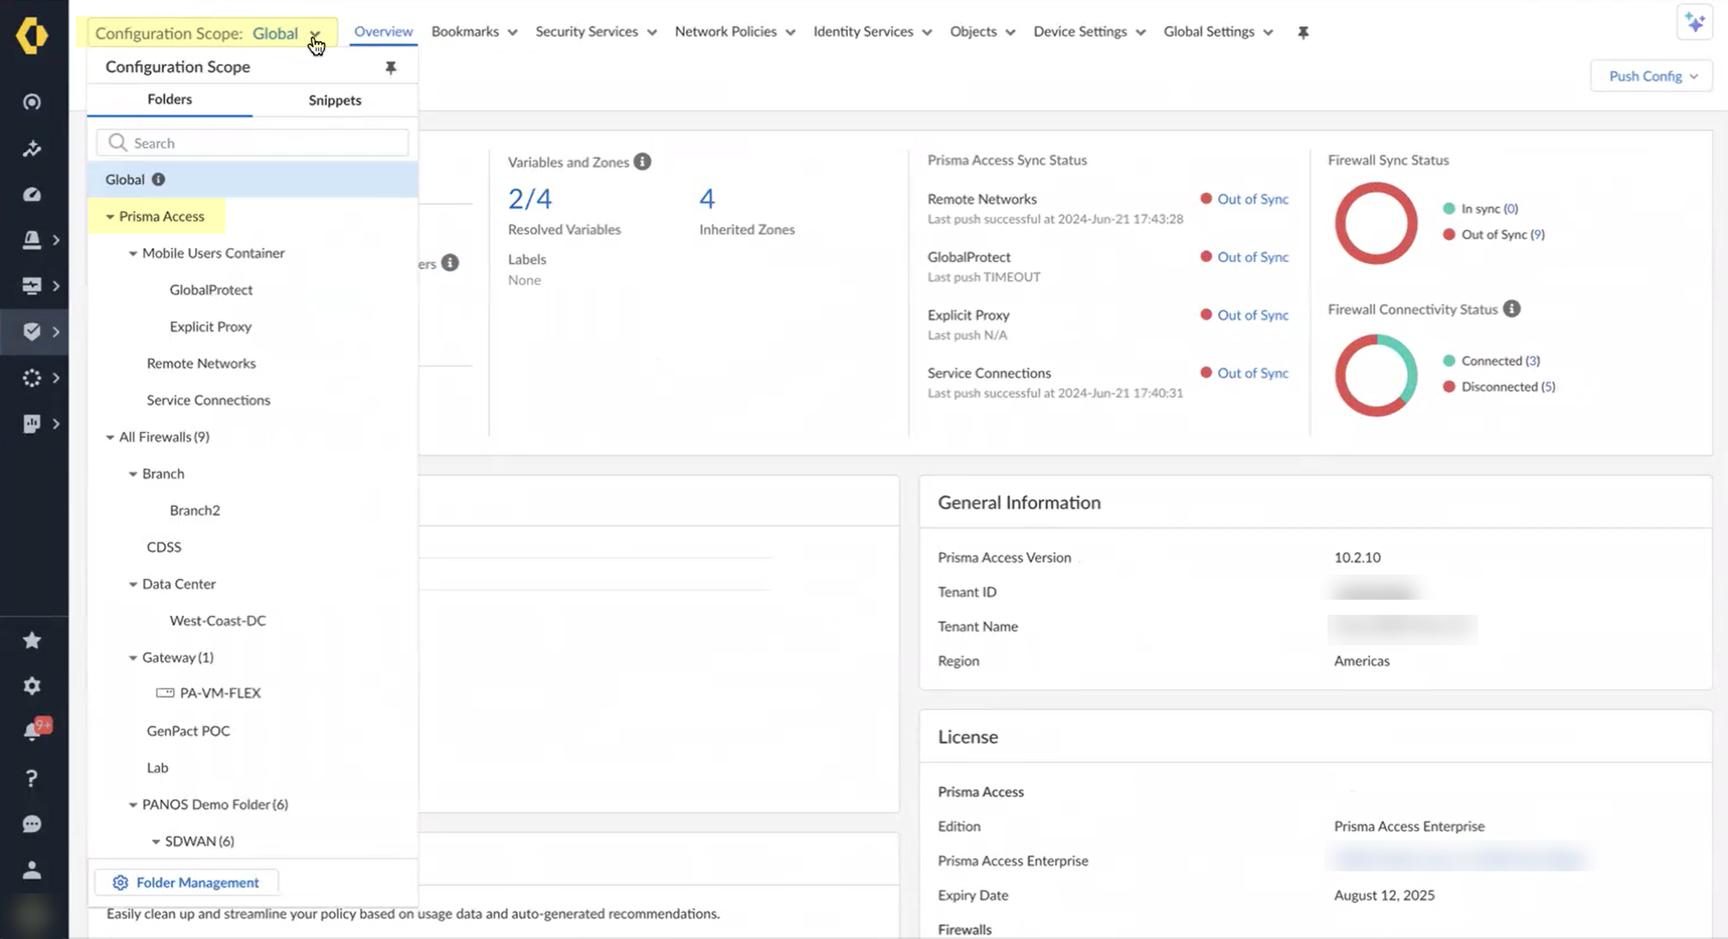Open the favorites star in sidebar
Viewport: 1728px width, 939px height.
click(x=32, y=641)
